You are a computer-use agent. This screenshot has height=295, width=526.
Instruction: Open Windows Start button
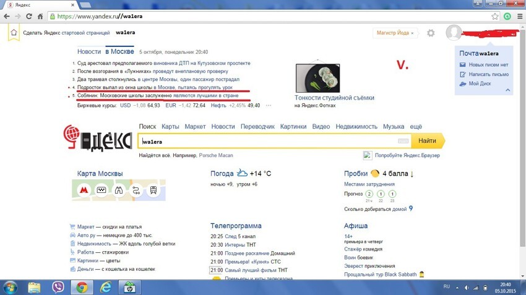click(x=10, y=288)
